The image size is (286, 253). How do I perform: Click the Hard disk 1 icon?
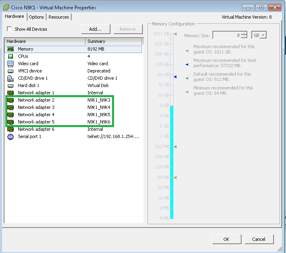pos(11,85)
